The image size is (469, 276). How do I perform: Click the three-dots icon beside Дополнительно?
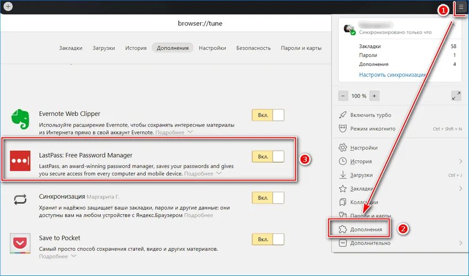point(343,243)
